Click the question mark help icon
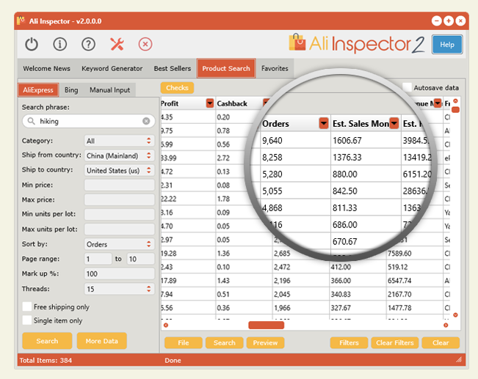Image resolution: width=478 pixels, height=379 pixels. (x=88, y=45)
